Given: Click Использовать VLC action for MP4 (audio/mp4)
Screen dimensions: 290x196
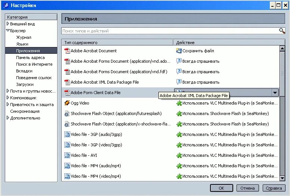Looking at the screenshot, I should 230,166.
